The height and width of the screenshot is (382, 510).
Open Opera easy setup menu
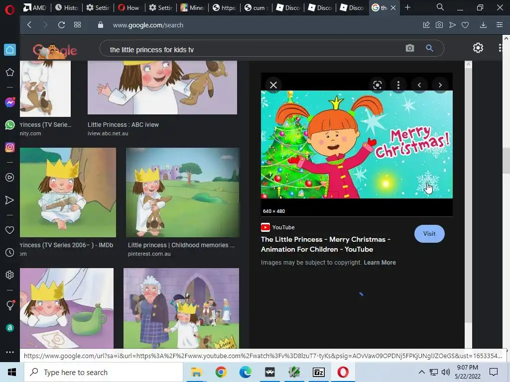[500, 25]
